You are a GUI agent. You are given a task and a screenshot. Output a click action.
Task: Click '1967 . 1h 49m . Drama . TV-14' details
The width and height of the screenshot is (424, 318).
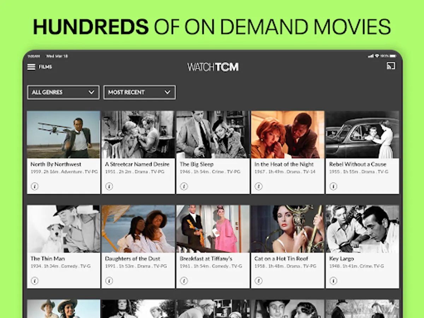(x=284, y=172)
